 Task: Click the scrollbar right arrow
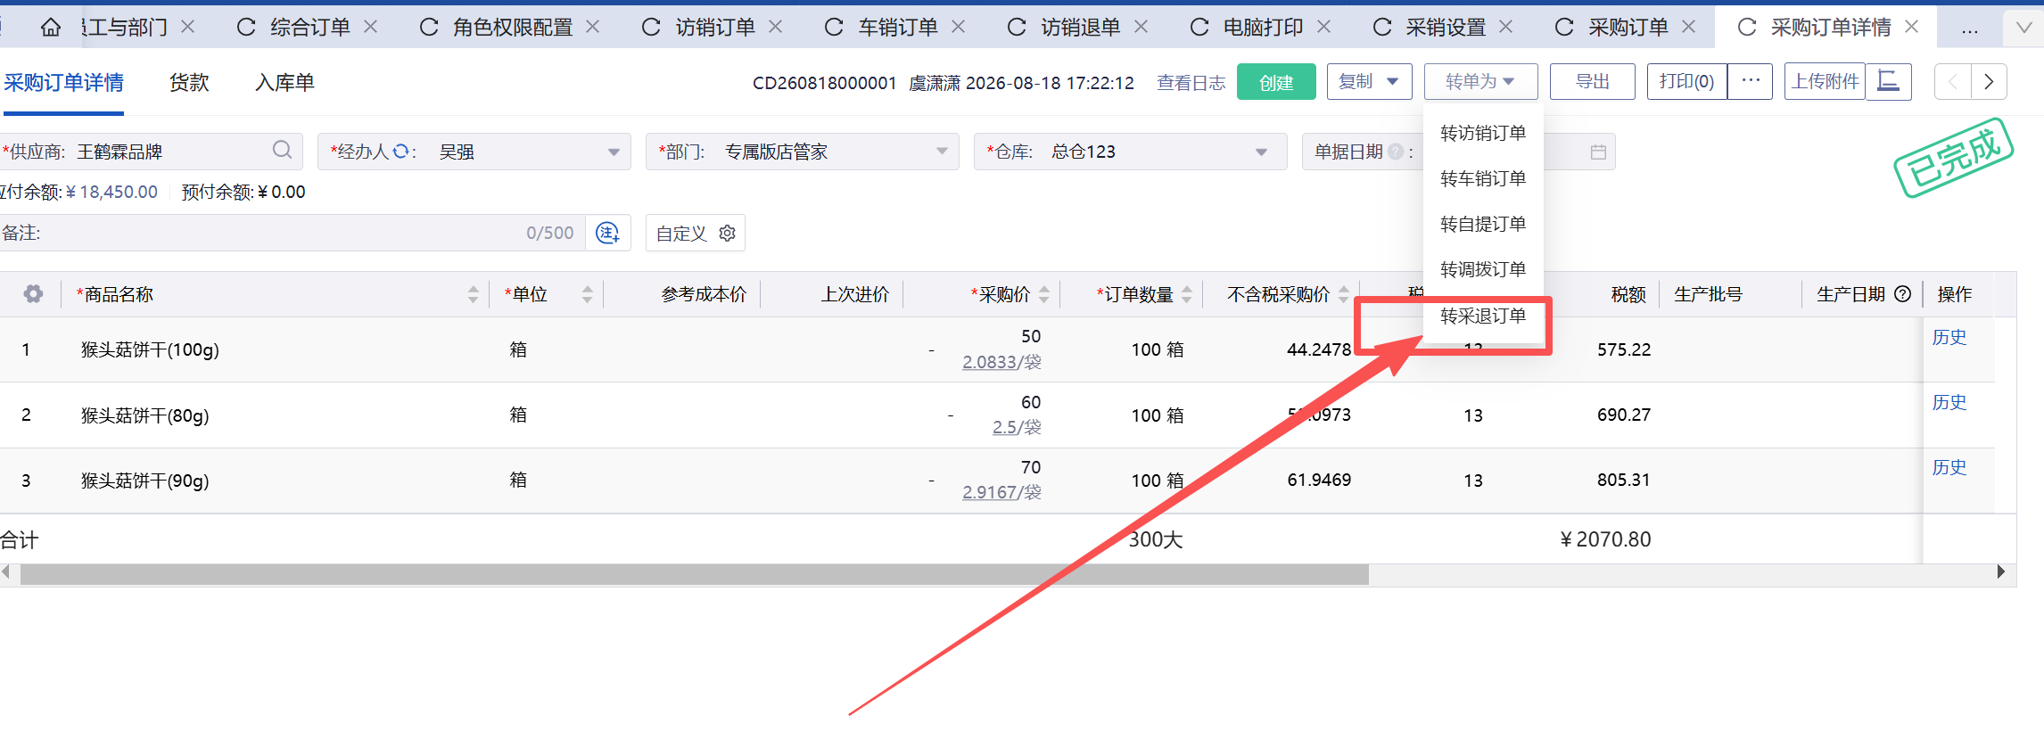point(2000,572)
